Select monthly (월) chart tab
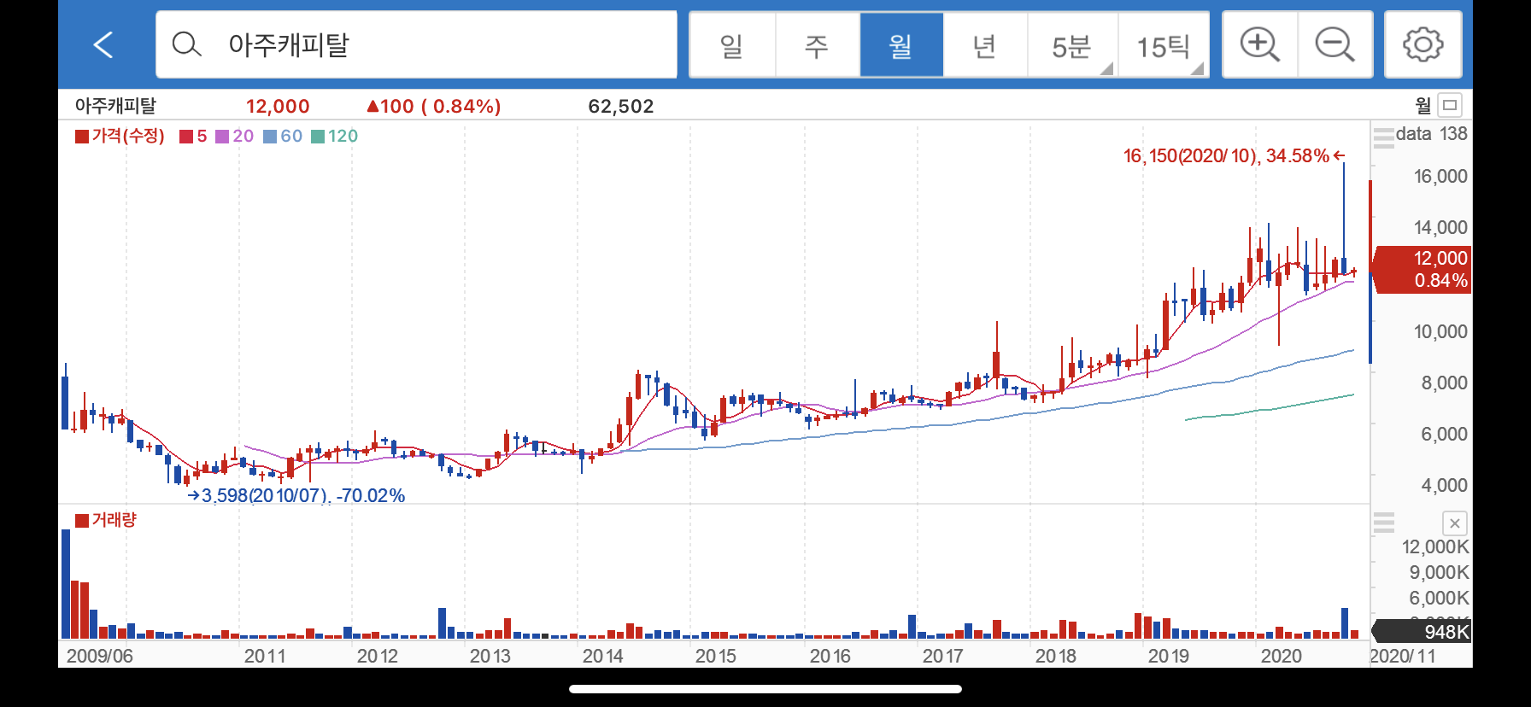The image size is (1531, 707). click(901, 44)
